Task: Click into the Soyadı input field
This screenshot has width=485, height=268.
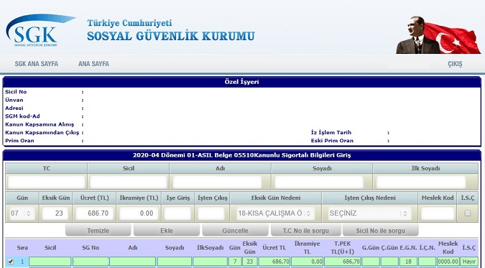Action: coord(319,182)
